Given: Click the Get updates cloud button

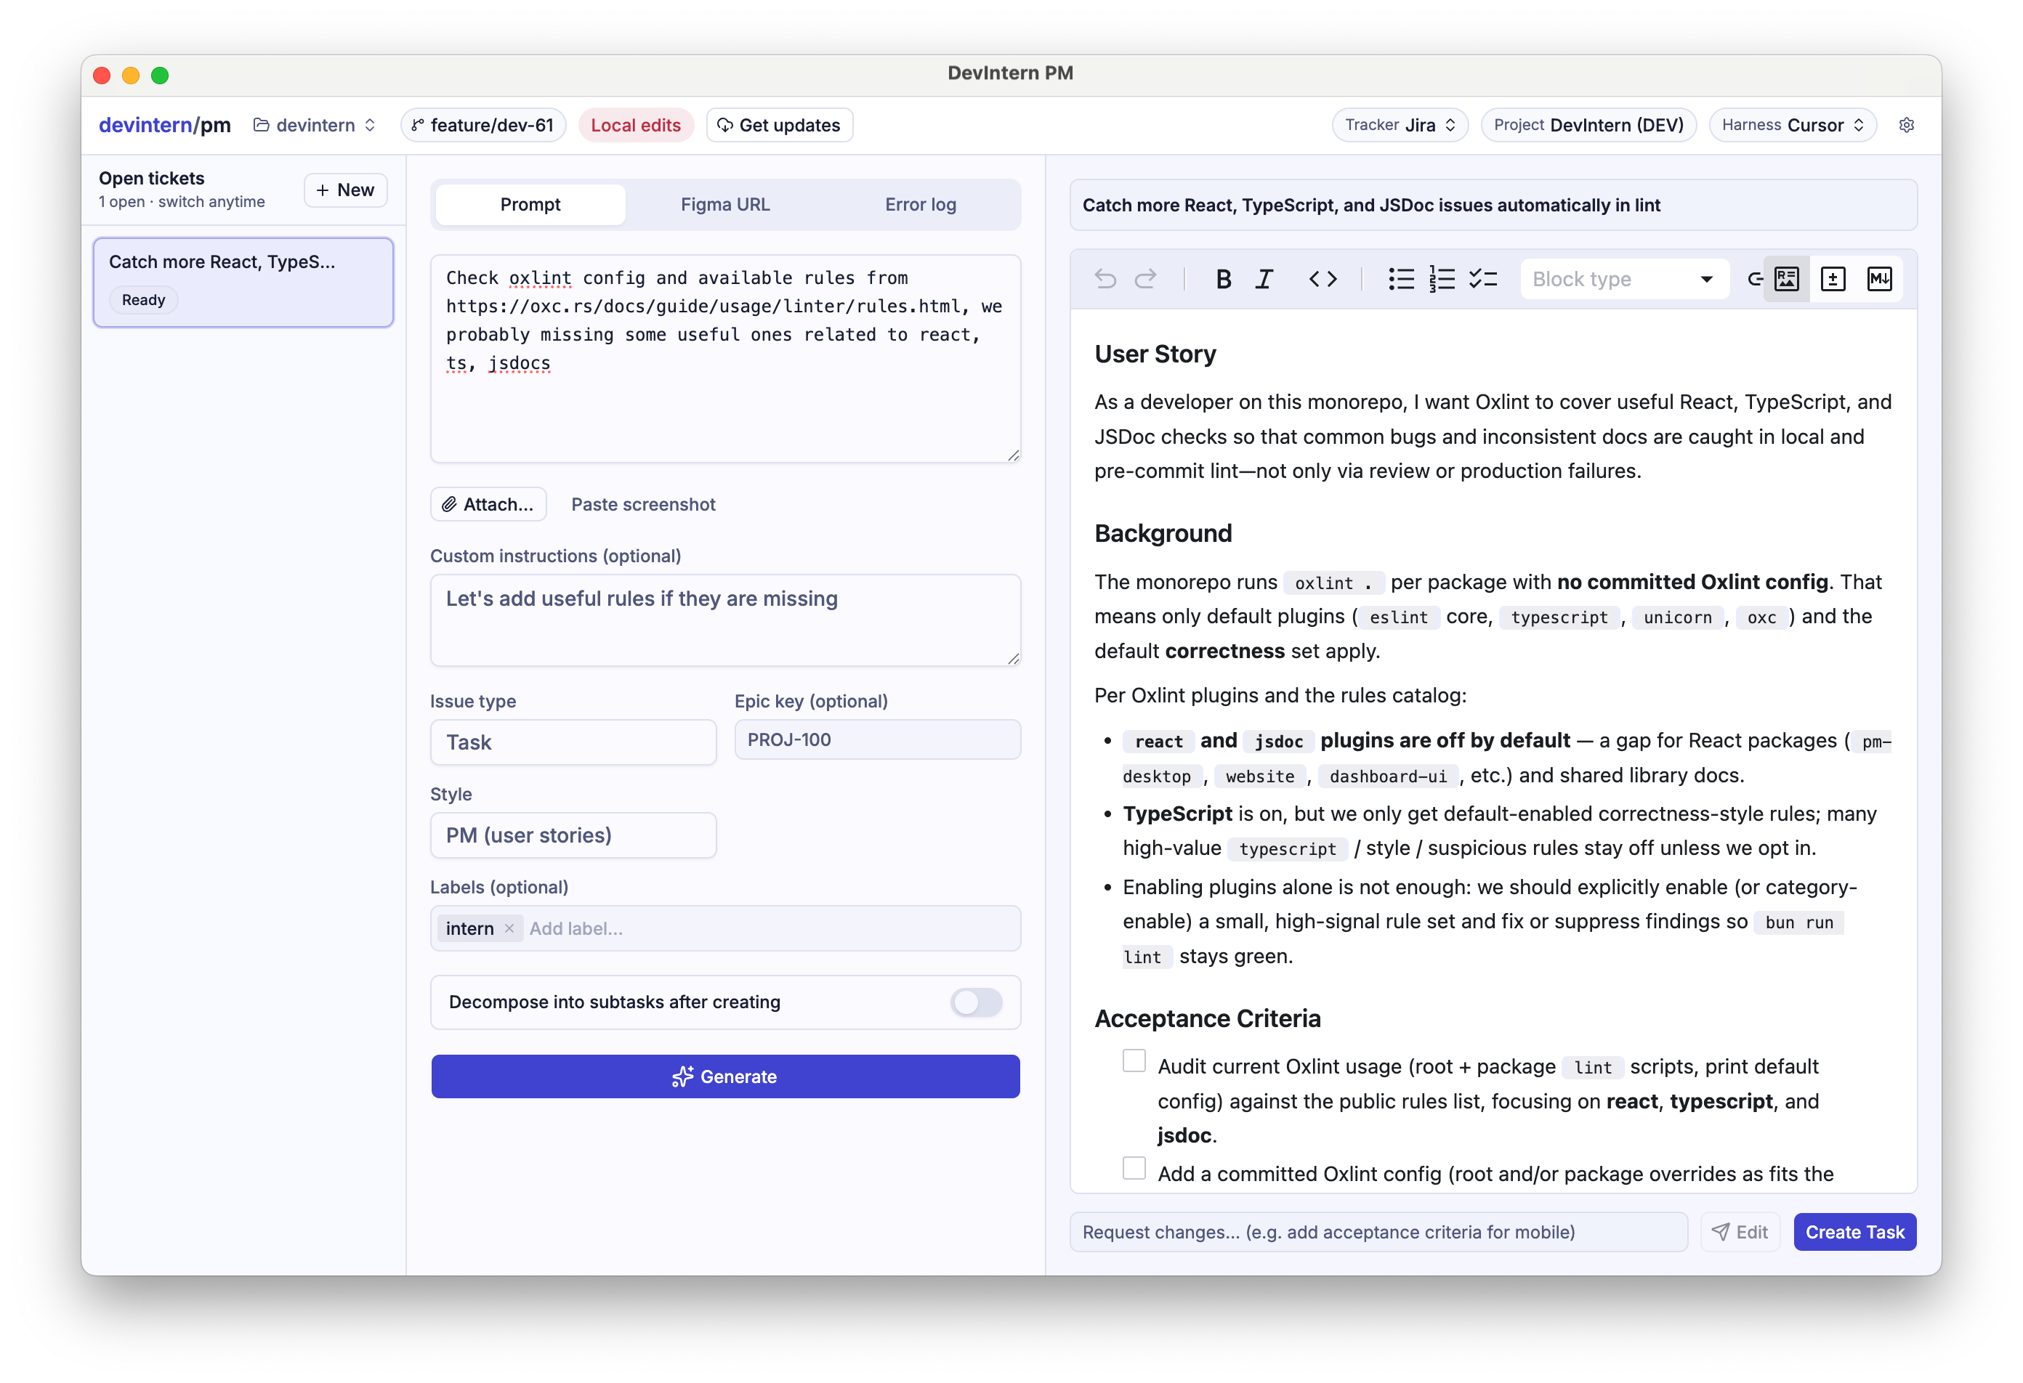Looking at the screenshot, I should [x=779, y=126].
